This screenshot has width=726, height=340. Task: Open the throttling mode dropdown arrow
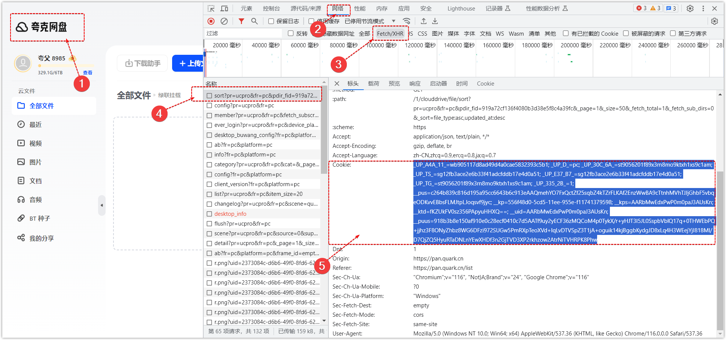(393, 21)
